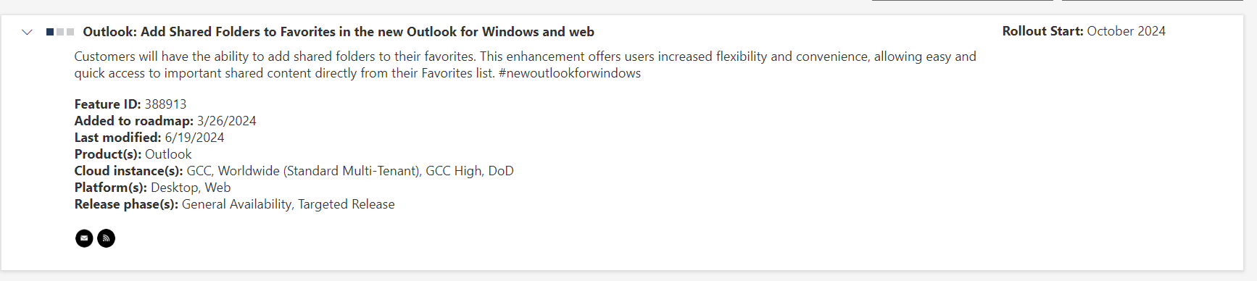Screen dimensions: 1257x281
Task: Click the Product(s) value 'Outlook'
Action: (168, 154)
